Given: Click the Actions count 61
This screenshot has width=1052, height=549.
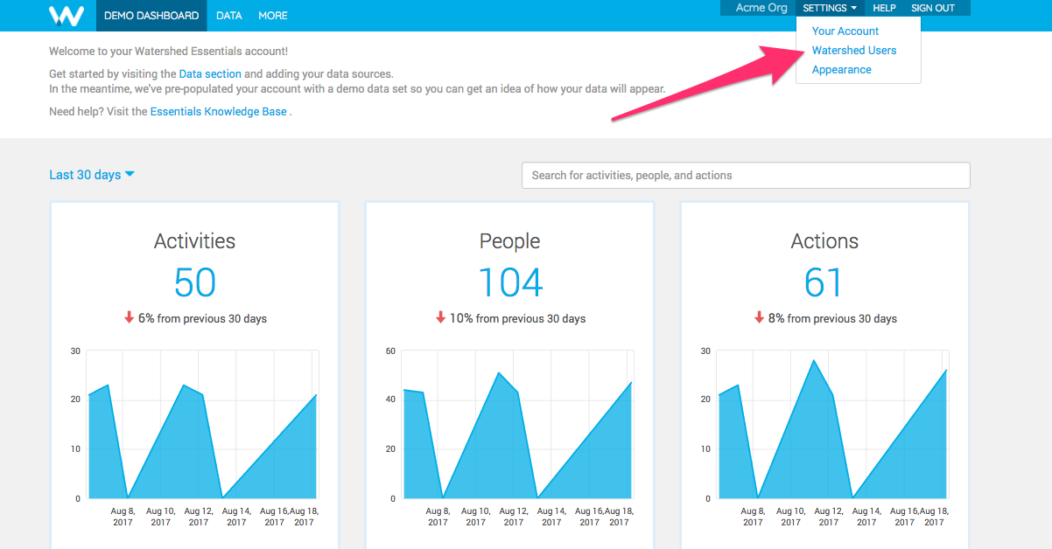Looking at the screenshot, I should (x=824, y=282).
